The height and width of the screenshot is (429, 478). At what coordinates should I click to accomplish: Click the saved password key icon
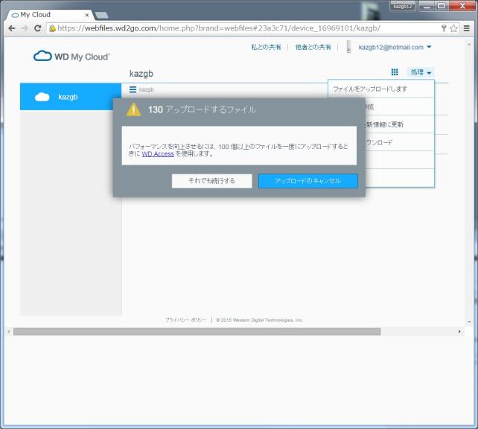444,28
